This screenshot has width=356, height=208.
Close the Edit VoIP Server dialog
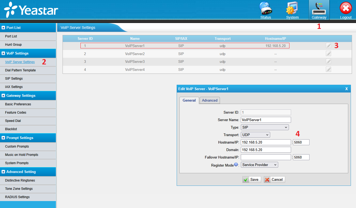[x=346, y=89]
